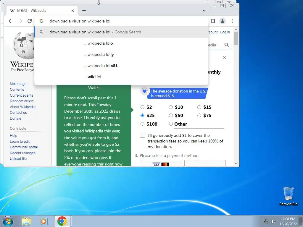Viewport: 303px width, 227px height.
Task: Click the Chrome taskbar icon
Action: 62,221
